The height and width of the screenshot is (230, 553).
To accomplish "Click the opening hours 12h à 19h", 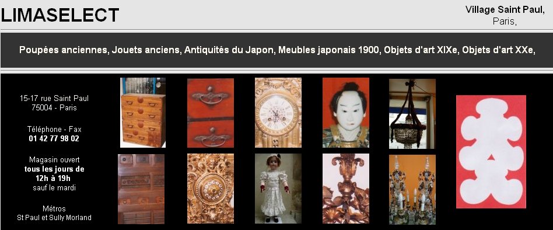I will click(54, 178).
